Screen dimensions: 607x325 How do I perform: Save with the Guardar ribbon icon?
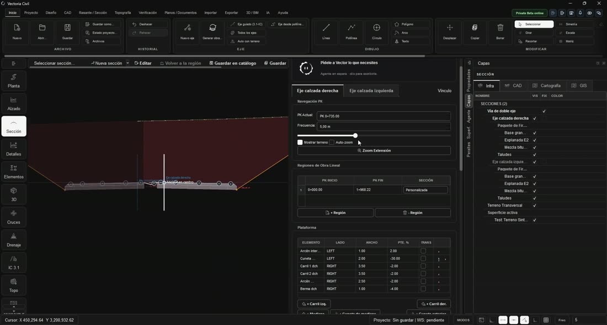(x=67, y=28)
